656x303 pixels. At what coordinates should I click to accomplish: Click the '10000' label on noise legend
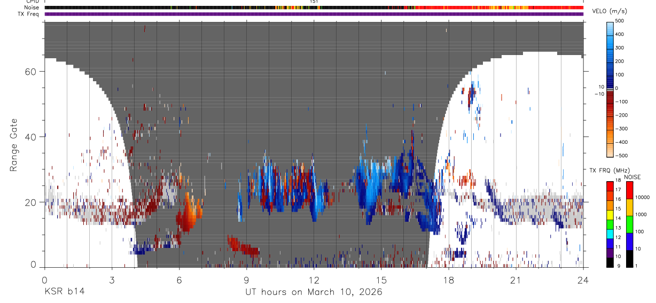tap(643, 197)
